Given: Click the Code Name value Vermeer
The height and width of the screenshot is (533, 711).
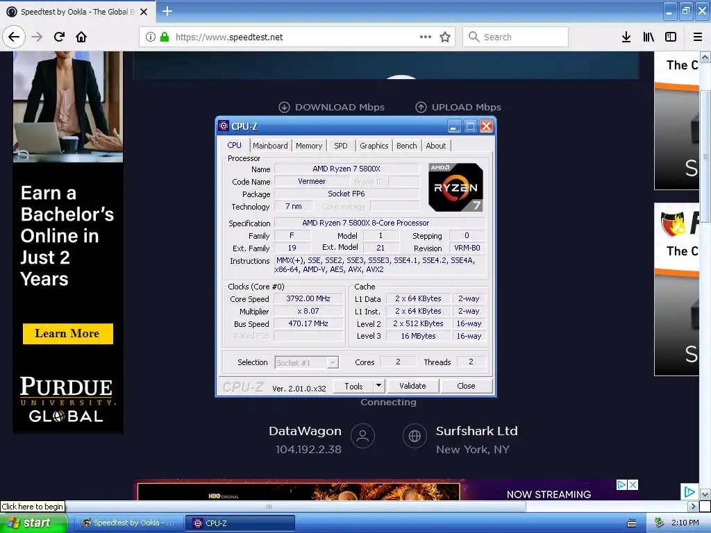Looking at the screenshot, I should [312, 181].
